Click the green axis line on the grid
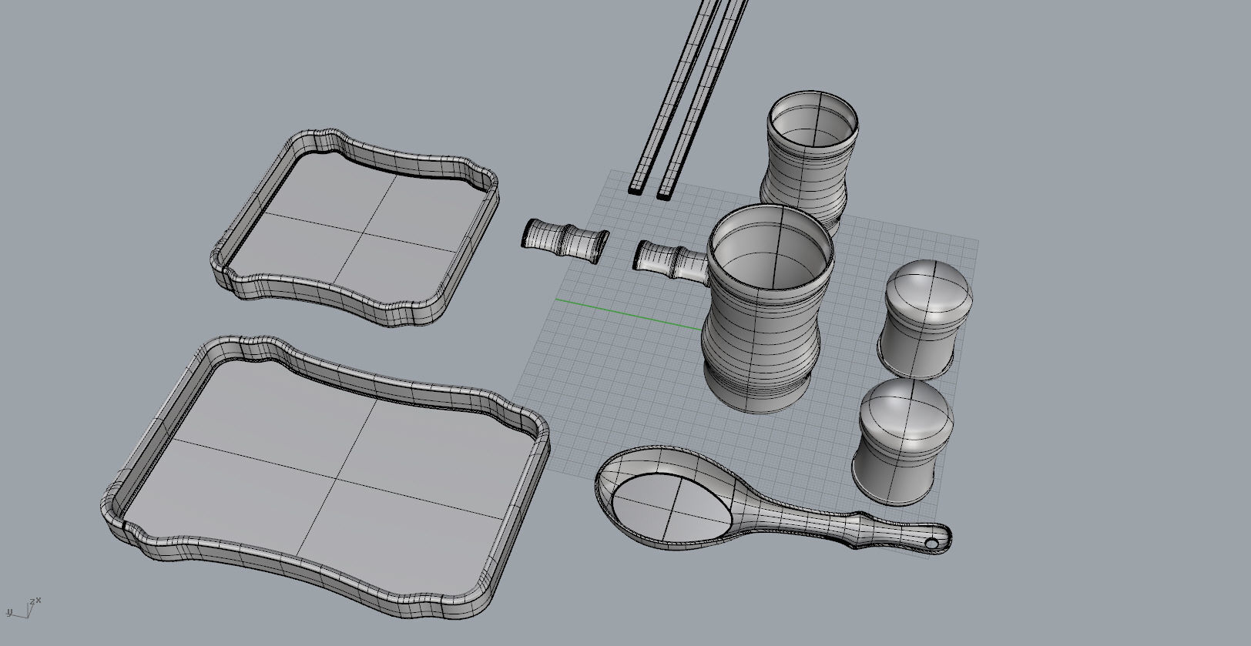The width and height of the screenshot is (1251, 646). pyautogui.click(x=628, y=314)
